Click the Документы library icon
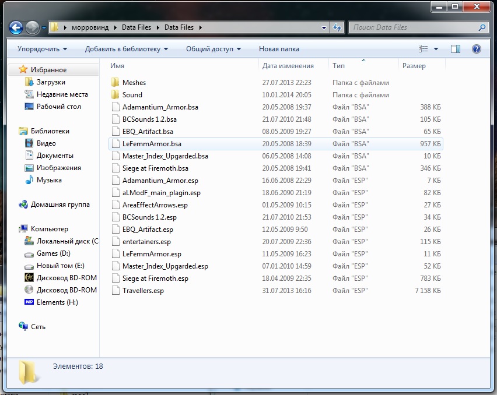This screenshot has width=497, height=395. (29, 156)
